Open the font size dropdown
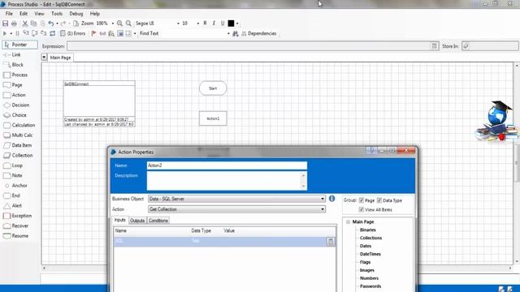The image size is (520, 292). coord(198,24)
